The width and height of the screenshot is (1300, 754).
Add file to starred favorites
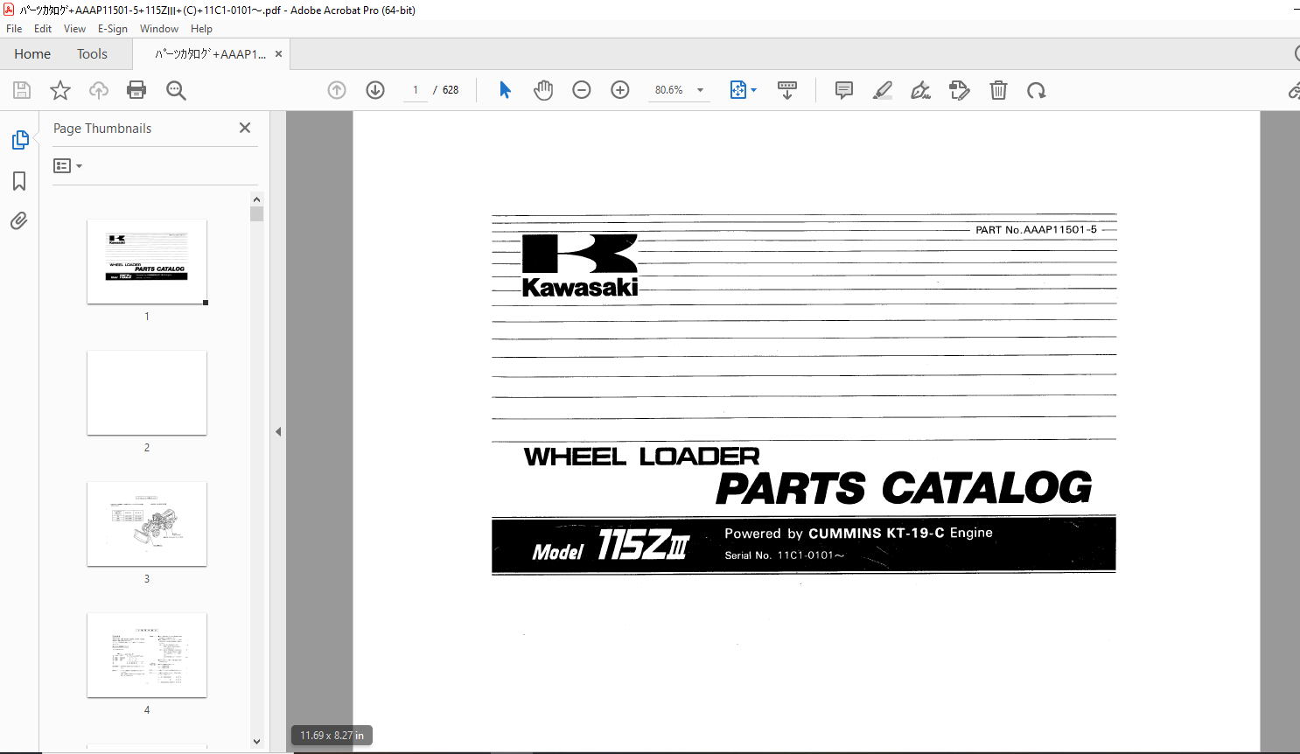click(60, 90)
